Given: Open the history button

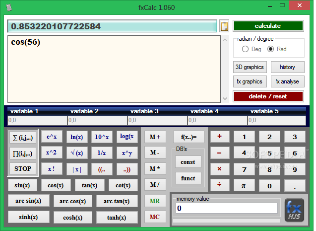Looking at the screenshot, I should [x=287, y=67].
